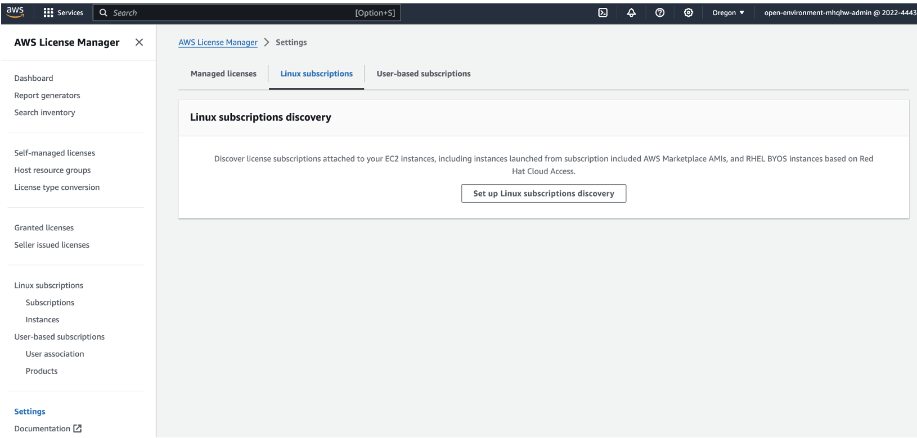Open Search inventory page
The image size is (917, 438).
point(44,112)
